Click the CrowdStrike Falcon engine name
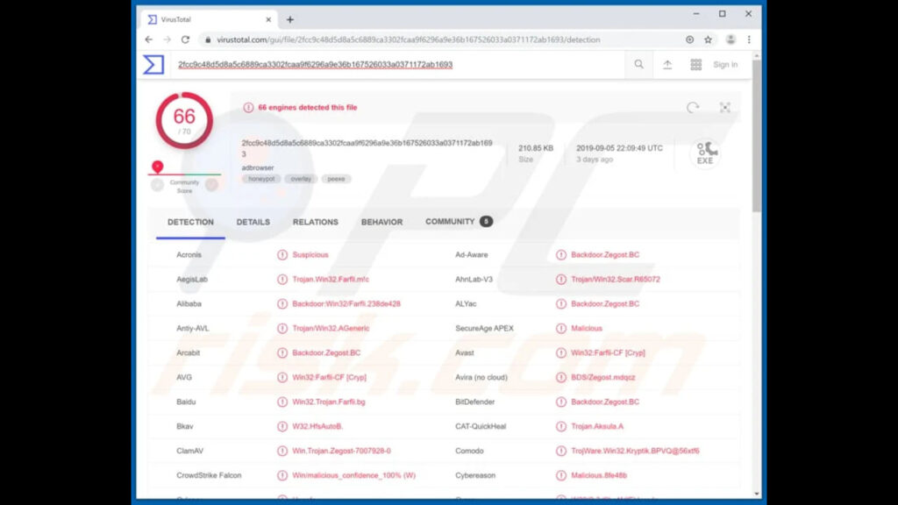The image size is (898, 505). pyautogui.click(x=209, y=475)
